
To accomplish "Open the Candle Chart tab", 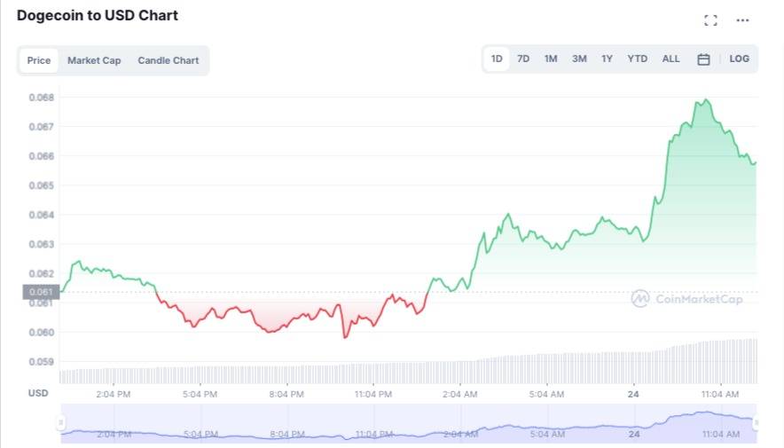I will (169, 60).
